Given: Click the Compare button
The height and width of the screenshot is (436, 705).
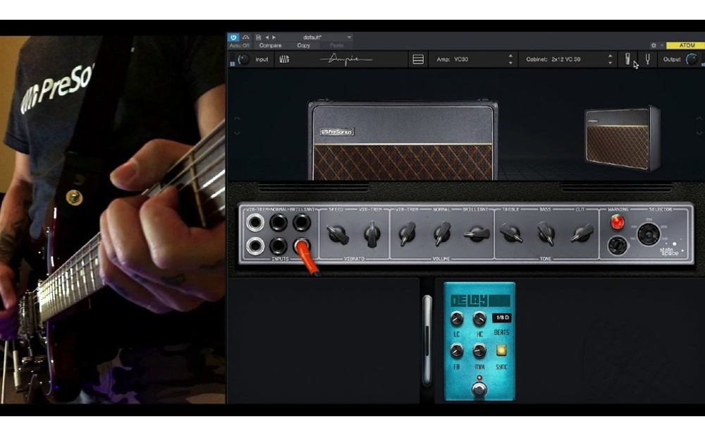Looking at the screenshot, I should [x=270, y=45].
